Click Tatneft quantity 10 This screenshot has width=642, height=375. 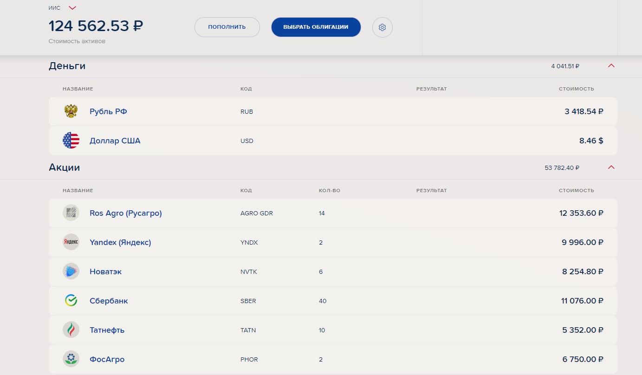[x=322, y=330]
